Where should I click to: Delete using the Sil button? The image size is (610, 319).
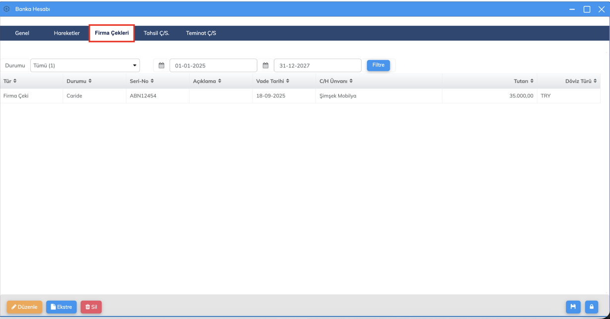[x=91, y=307]
